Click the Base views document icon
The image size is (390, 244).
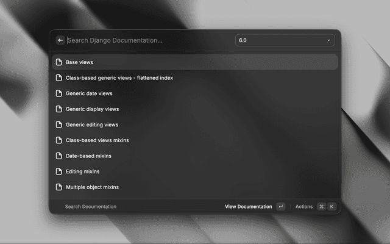point(59,62)
